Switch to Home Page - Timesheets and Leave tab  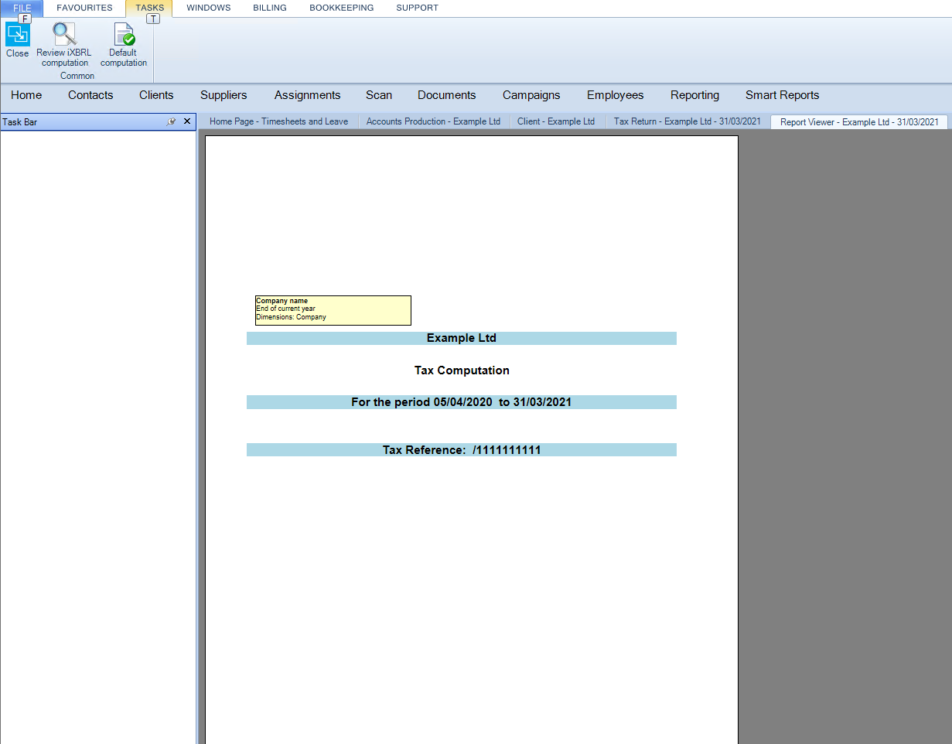(x=278, y=121)
